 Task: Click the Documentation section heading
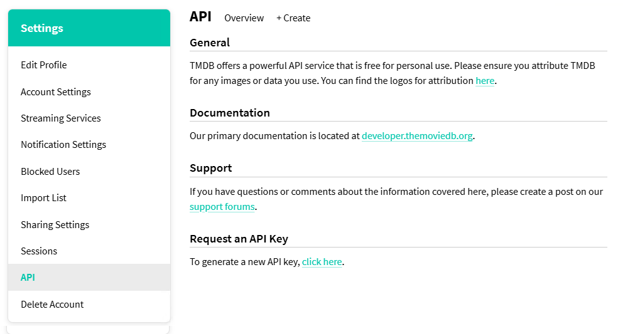click(230, 113)
